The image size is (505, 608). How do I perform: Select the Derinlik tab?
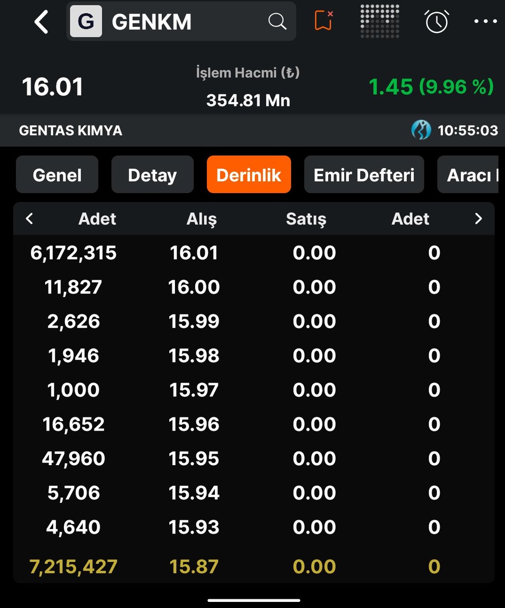coord(249,175)
